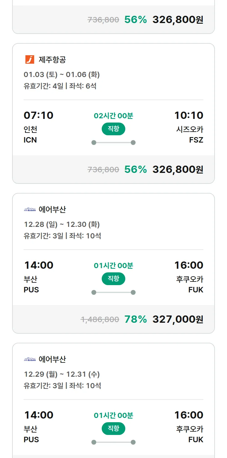227x458 pixels.
Task: Tap the 직항 badge on 12.29 Busan flight
Action: pyautogui.click(x=113, y=429)
